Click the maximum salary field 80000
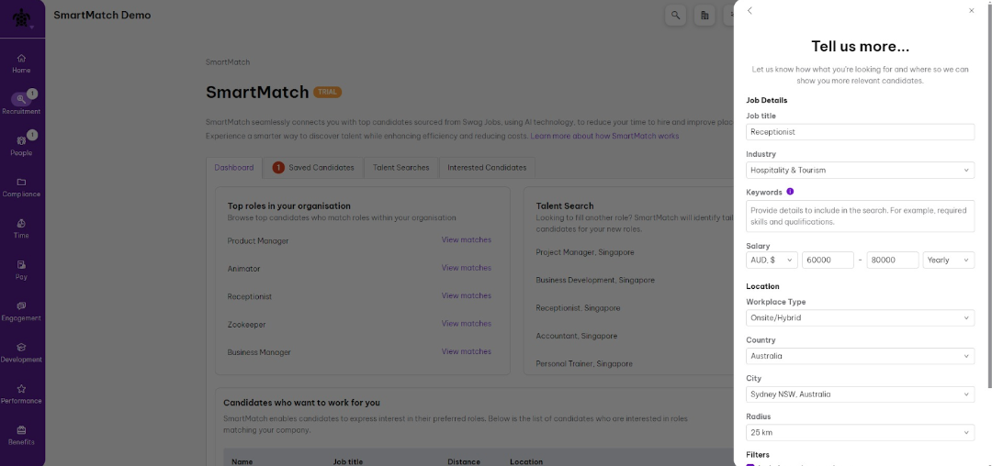The image size is (992, 466). coord(893,261)
